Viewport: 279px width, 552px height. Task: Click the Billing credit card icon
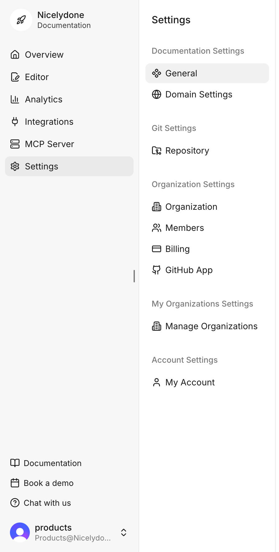(x=156, y=249)
